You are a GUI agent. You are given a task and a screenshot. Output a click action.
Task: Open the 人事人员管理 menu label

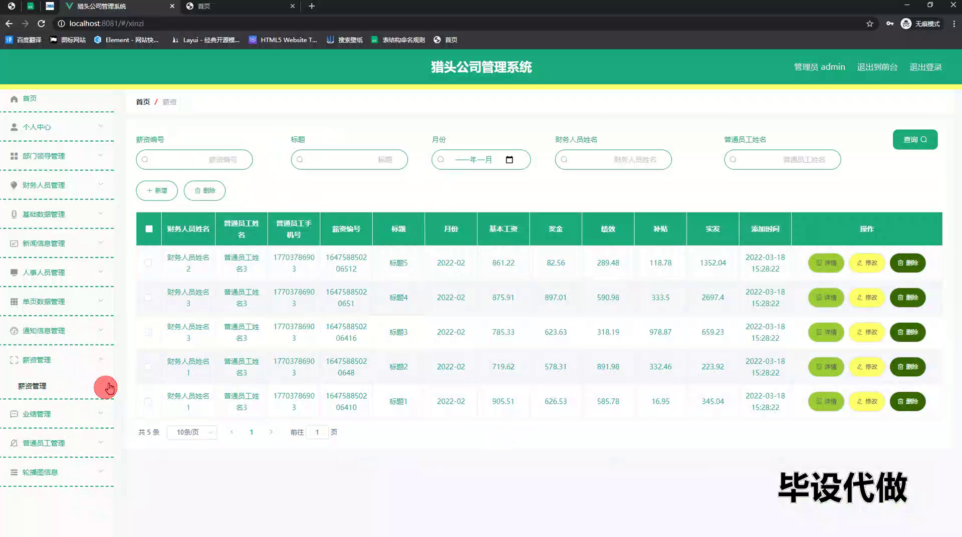[44, 273]
